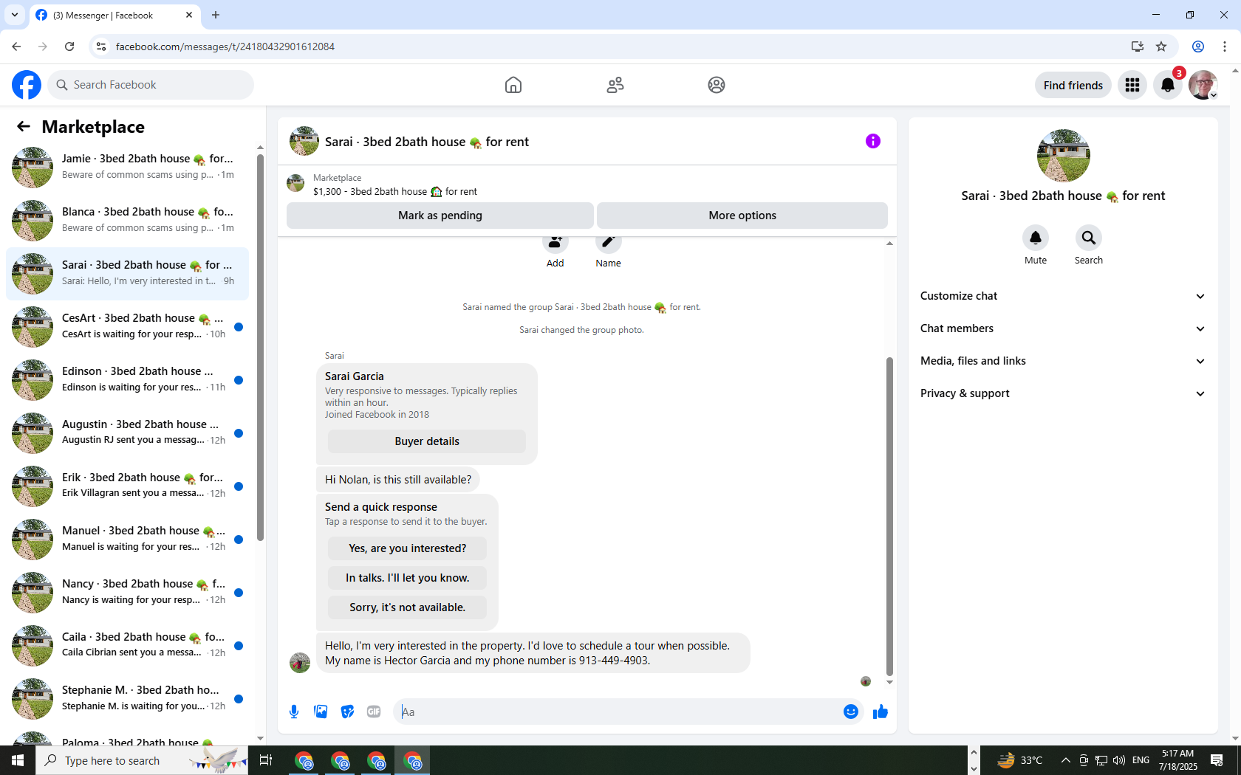1241x775 pixels.
Task: Record a voice clip with the microphone icon
Action: click(x=294, y=712)
